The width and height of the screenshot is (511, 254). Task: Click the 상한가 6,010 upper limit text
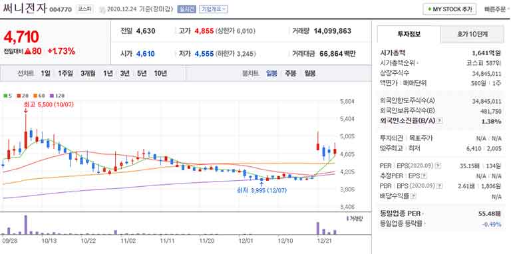236,31
